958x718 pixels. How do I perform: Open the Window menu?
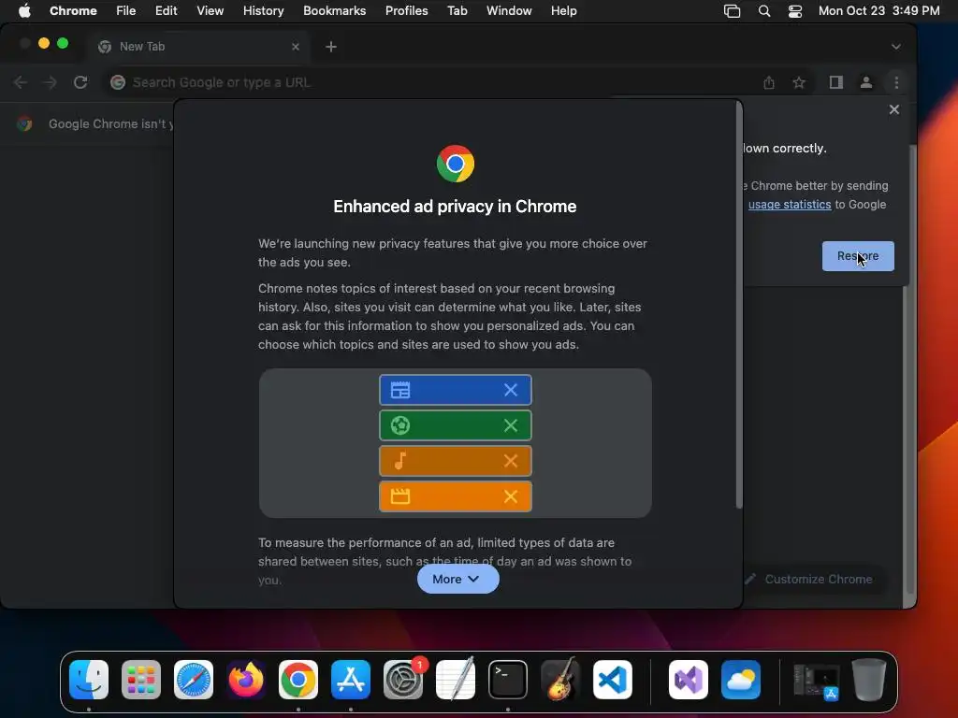click(x=509, y=10)
